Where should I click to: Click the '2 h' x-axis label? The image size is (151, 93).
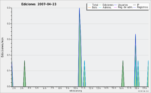point(14,88)
